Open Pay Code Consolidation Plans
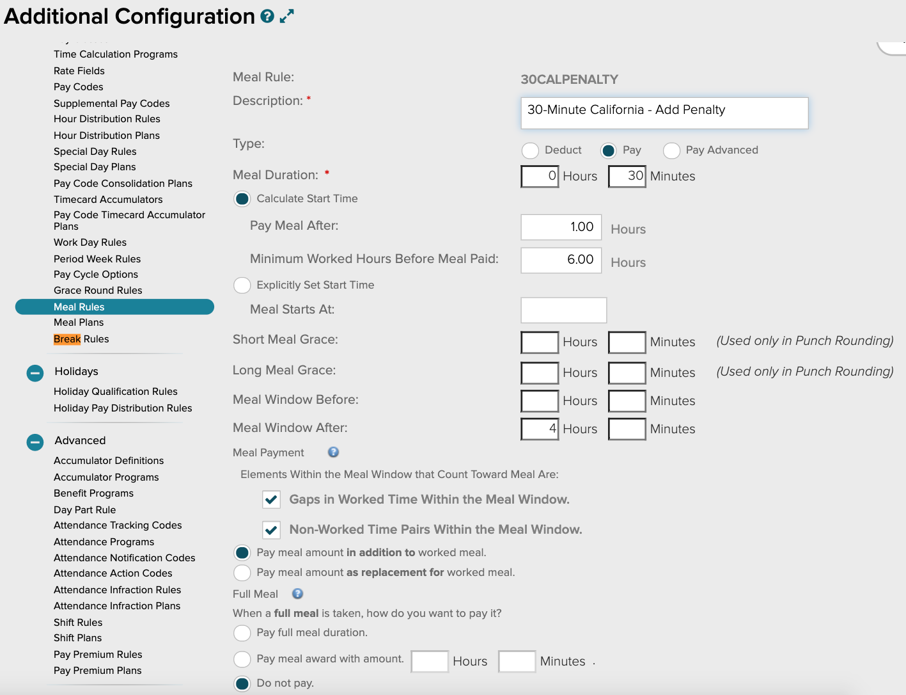The image size is (906, 695). click(x=123, y=184)
